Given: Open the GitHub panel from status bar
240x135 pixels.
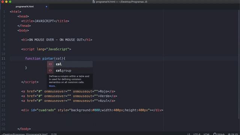Looking at the screenshot, I should (x=219, y=134).
